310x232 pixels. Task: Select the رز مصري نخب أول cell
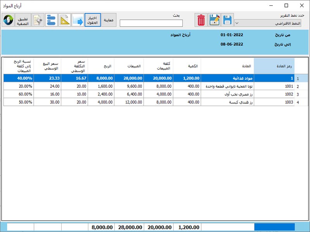[227, 94]
